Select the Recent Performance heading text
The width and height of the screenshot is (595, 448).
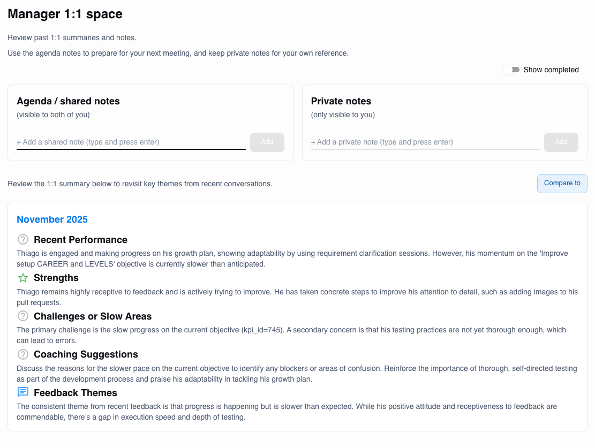[x=80, y=240]
